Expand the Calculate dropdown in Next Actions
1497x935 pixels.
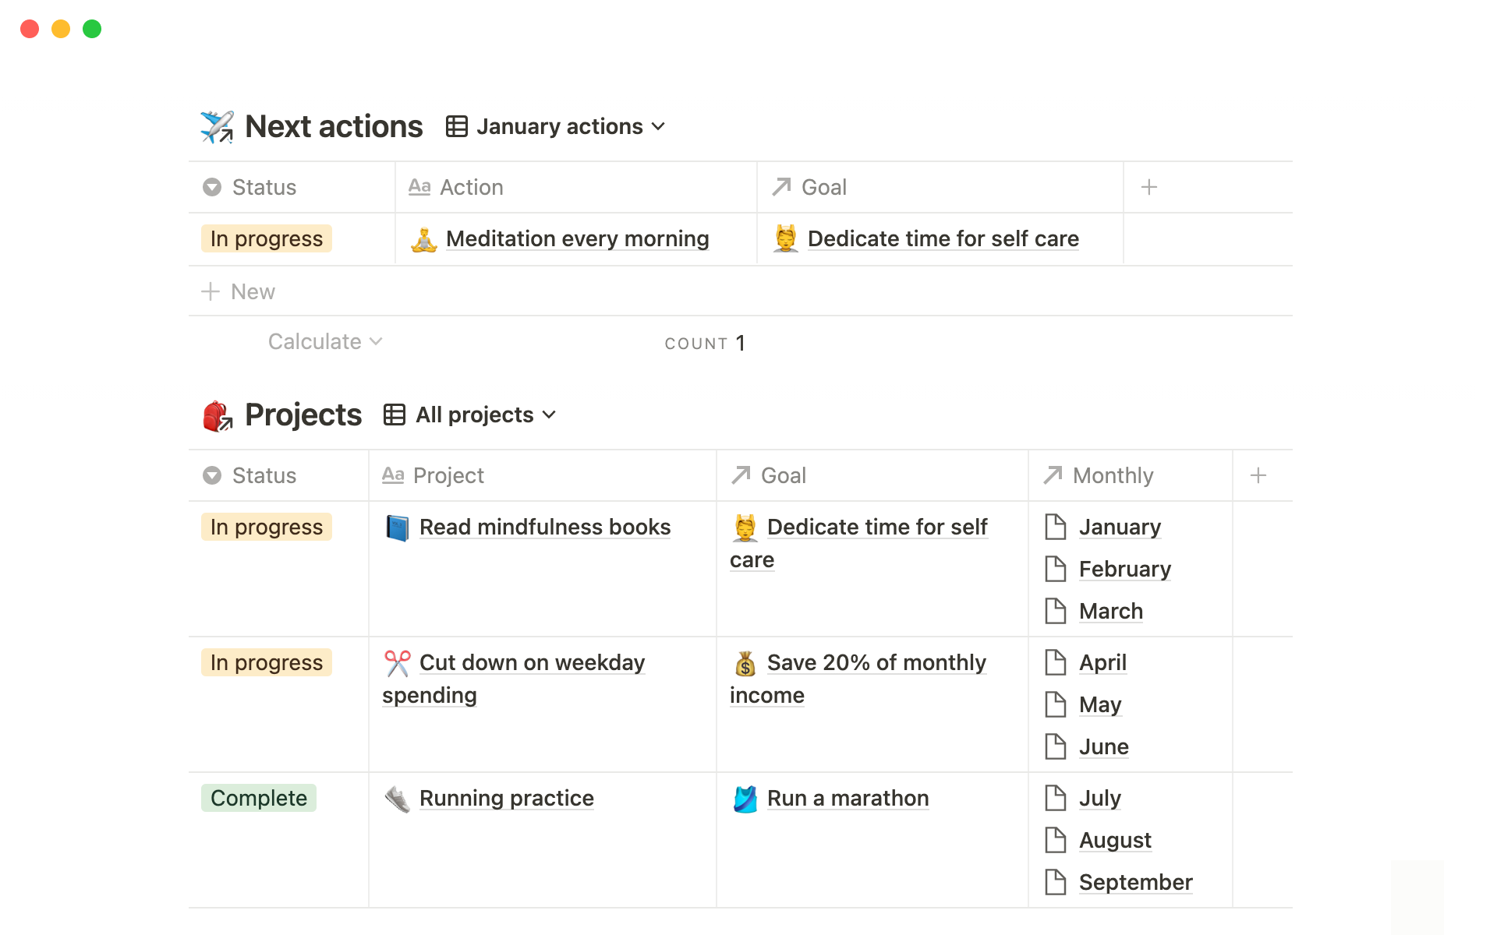pyautogui.click(x=324, y=341)
